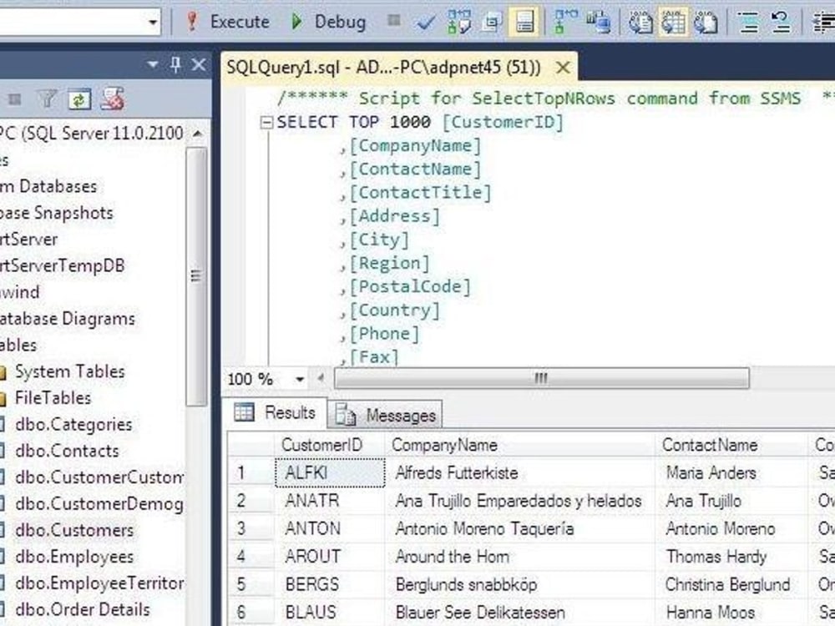Close the SQLQuery1.sql tab
Image resolution: width=835 pixels, height=626 pixels.
click(x=562, y=68)
